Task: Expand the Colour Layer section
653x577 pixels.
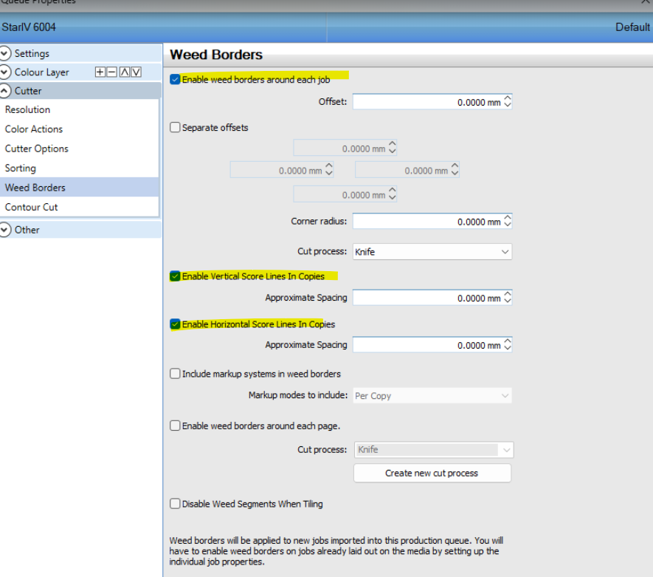Action: [x=5, y=72]
